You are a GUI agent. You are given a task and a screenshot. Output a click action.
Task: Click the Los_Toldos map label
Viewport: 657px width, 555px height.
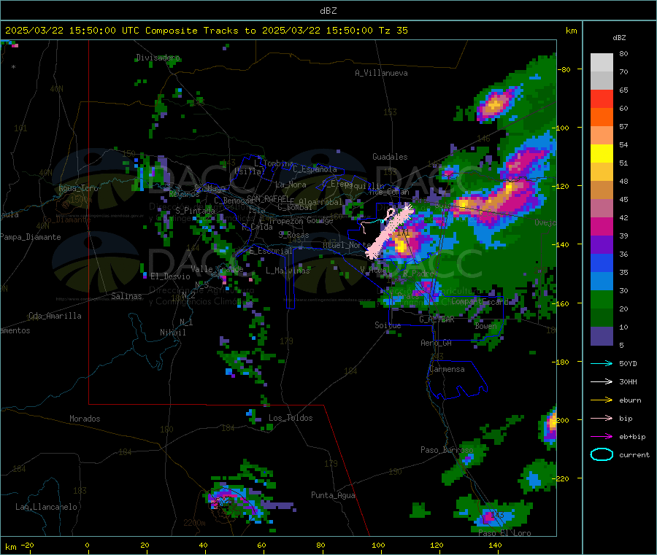(x=291, y=418)
